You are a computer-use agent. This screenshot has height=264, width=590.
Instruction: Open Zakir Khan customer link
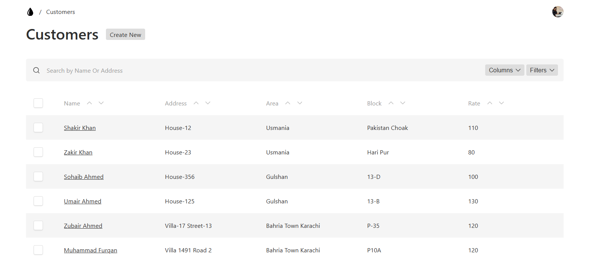point(78,153)
